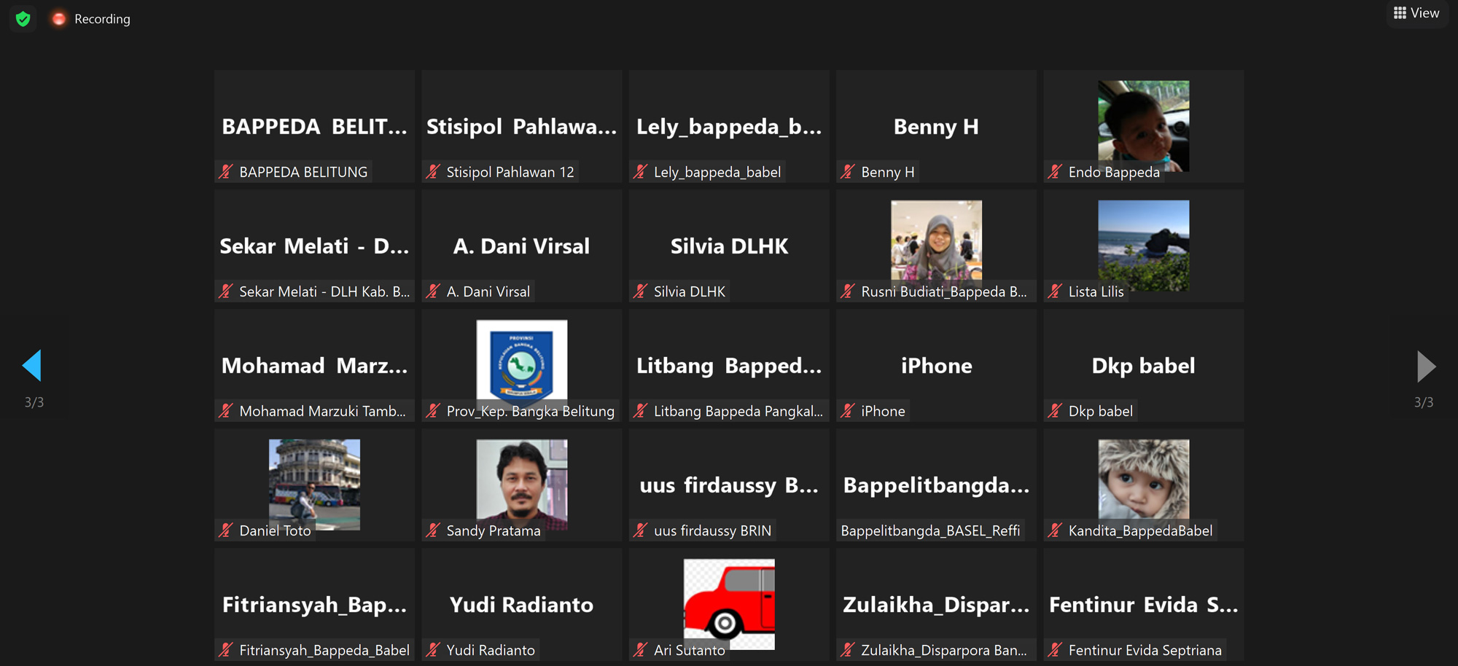The image size is (1458, 666).
Task: Select the iPhone participant tile
Action: click(x=936, y=365)
